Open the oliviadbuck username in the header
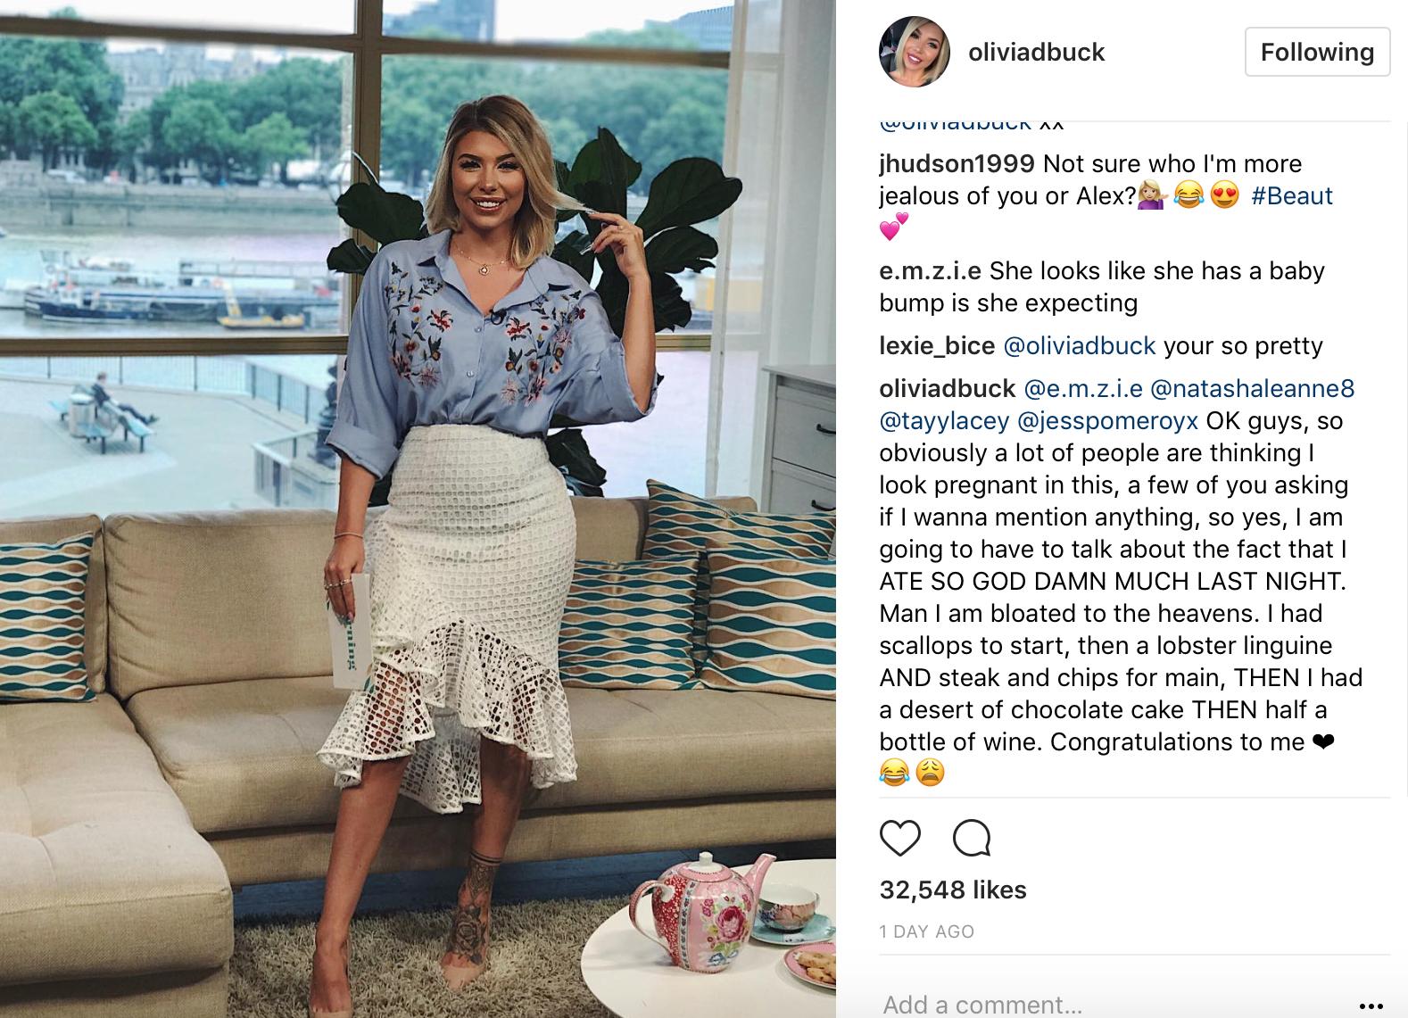This screenshot has height=1018, width=1408. coord(1036,52)
